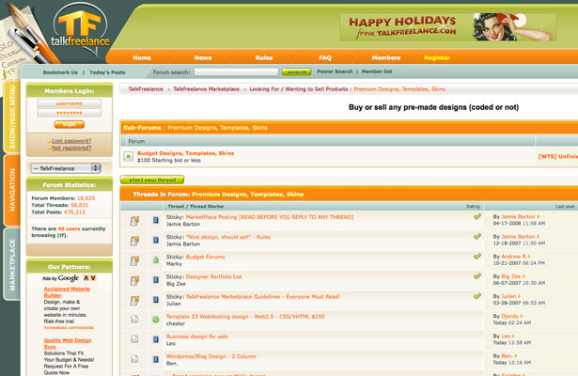
Task: Click green smiley icon beside Template 23 thread
Action: [156, 320]
